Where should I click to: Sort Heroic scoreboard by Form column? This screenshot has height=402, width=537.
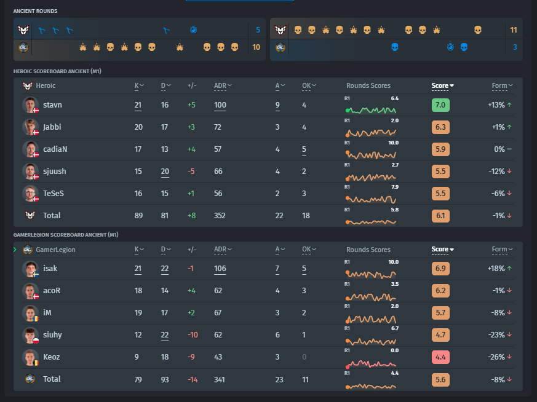pos(502,86)
